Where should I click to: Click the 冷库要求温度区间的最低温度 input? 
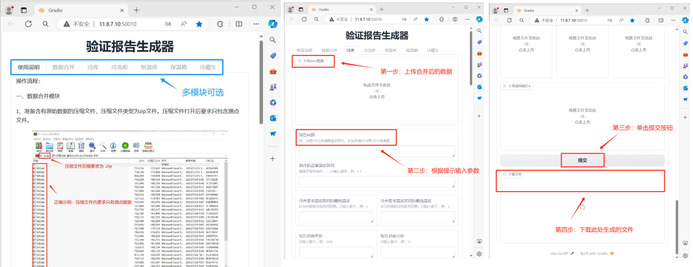click(x=336, y=217)
